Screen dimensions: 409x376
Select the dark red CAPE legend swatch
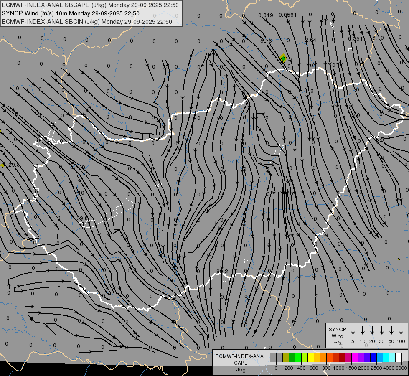click(x=342, y=357)
